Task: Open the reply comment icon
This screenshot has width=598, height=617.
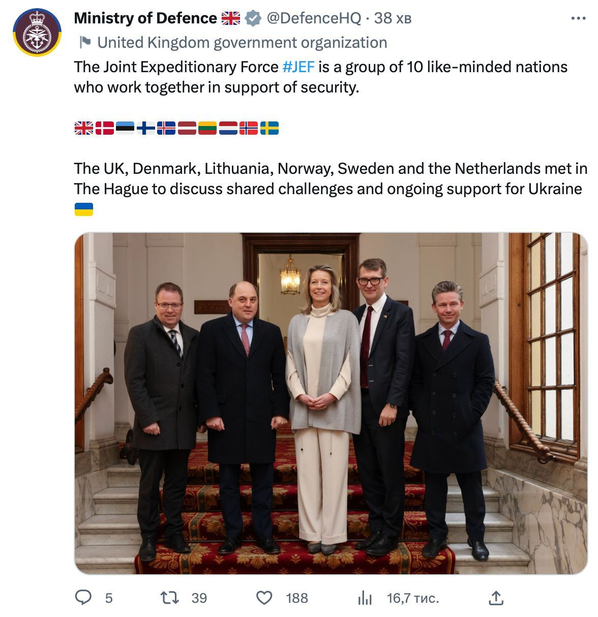Action: [83, 598]
